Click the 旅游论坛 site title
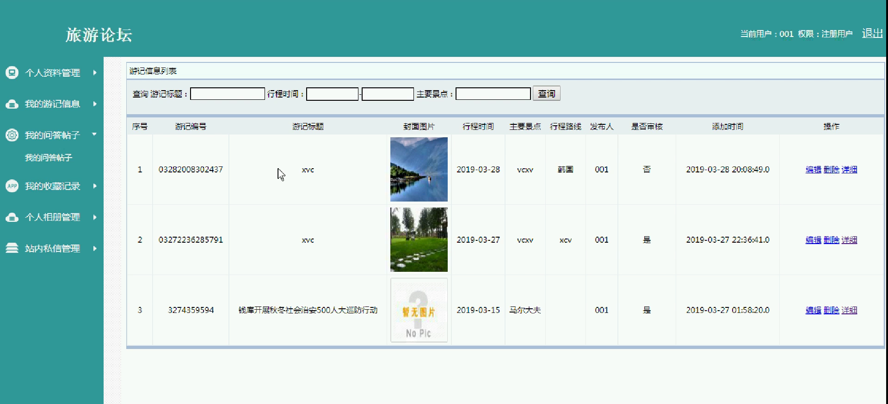888x404 pixels. coord(99,35)
